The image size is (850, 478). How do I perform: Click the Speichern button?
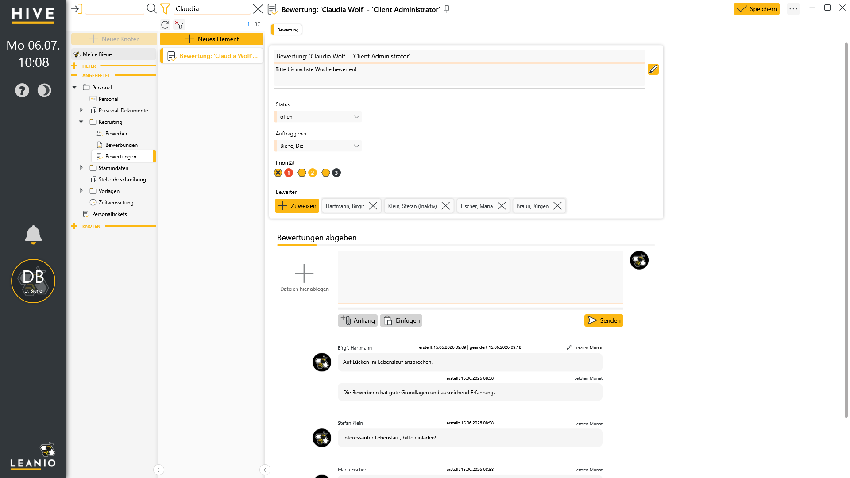coord(757,9)
